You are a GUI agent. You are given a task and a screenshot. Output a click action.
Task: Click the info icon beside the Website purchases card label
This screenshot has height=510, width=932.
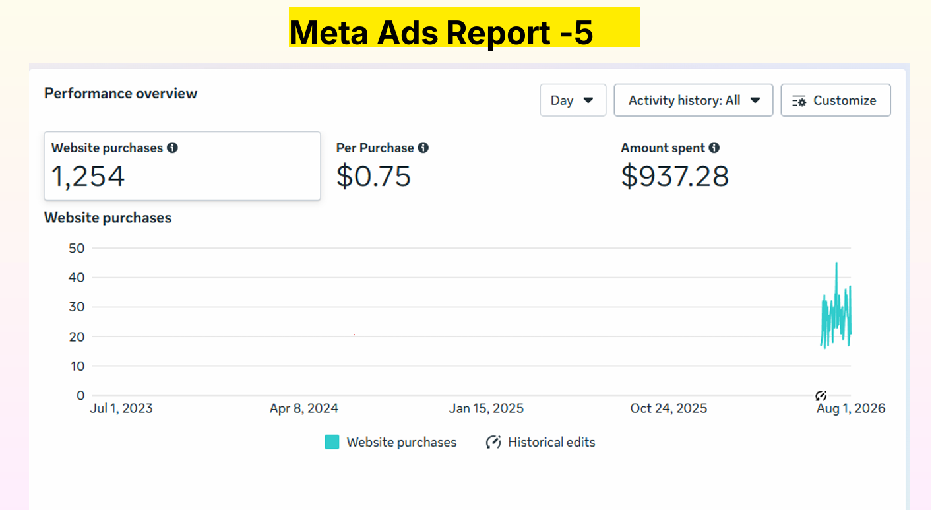(172, 148)
